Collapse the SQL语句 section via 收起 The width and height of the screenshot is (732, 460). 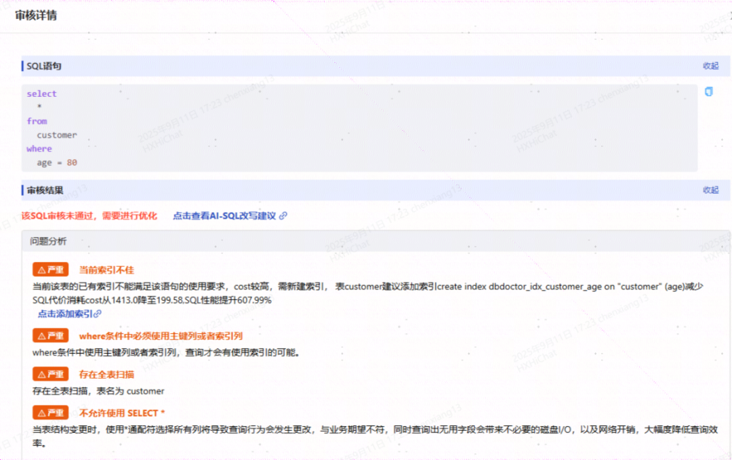tap(710, 66)
